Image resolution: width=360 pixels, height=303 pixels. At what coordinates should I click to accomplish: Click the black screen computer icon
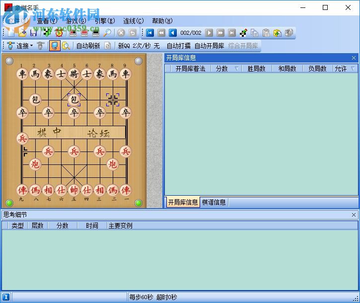pyautogui.click(x=96, y=33)
